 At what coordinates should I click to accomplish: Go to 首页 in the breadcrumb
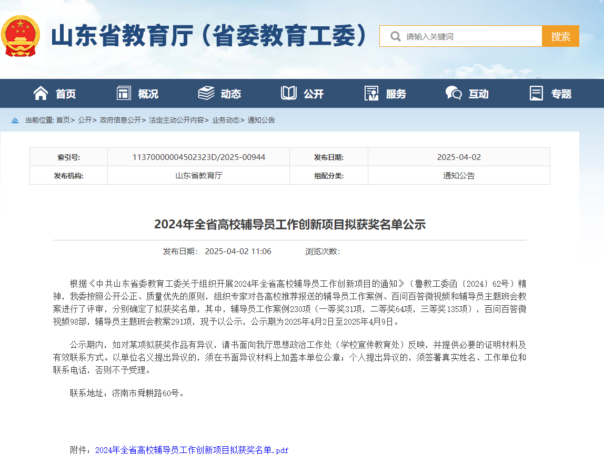coord(63,120)
